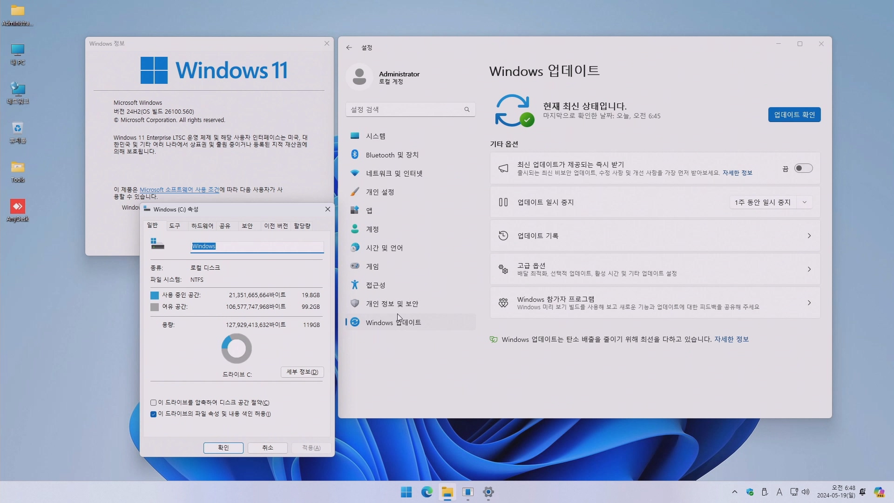The image size is (894, 503).
Task: Click the Microsoft Edge taskbar icon
Action: pyautogui.click(x=427, y=492)
